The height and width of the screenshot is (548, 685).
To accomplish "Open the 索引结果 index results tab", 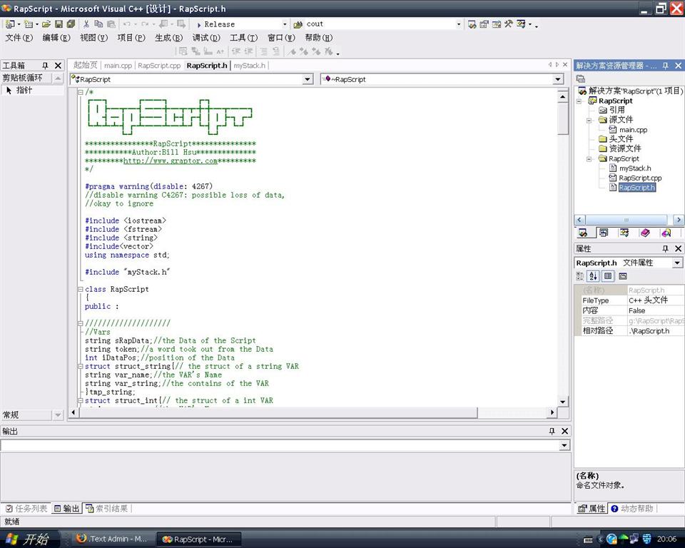I will (107, 509).
